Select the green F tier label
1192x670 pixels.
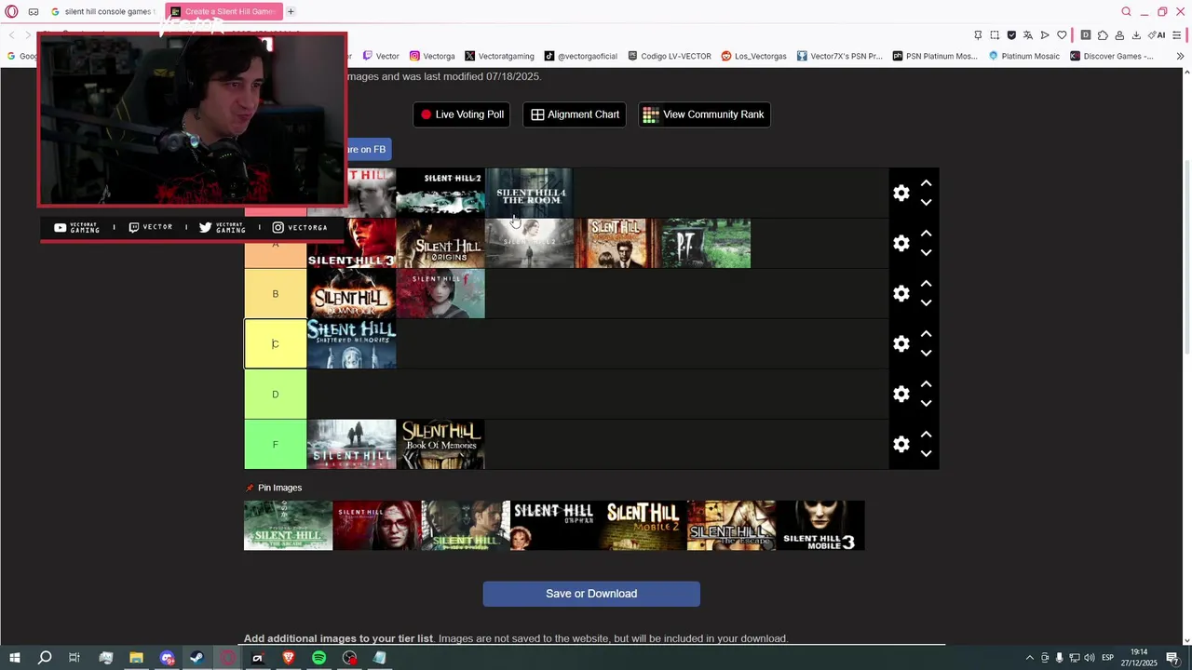[x=275, y=445]
